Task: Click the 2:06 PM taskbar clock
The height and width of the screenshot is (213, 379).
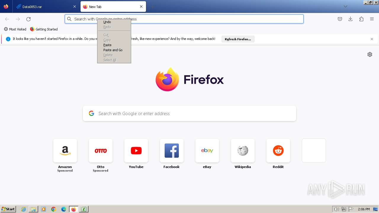Action: coord(364,209)
